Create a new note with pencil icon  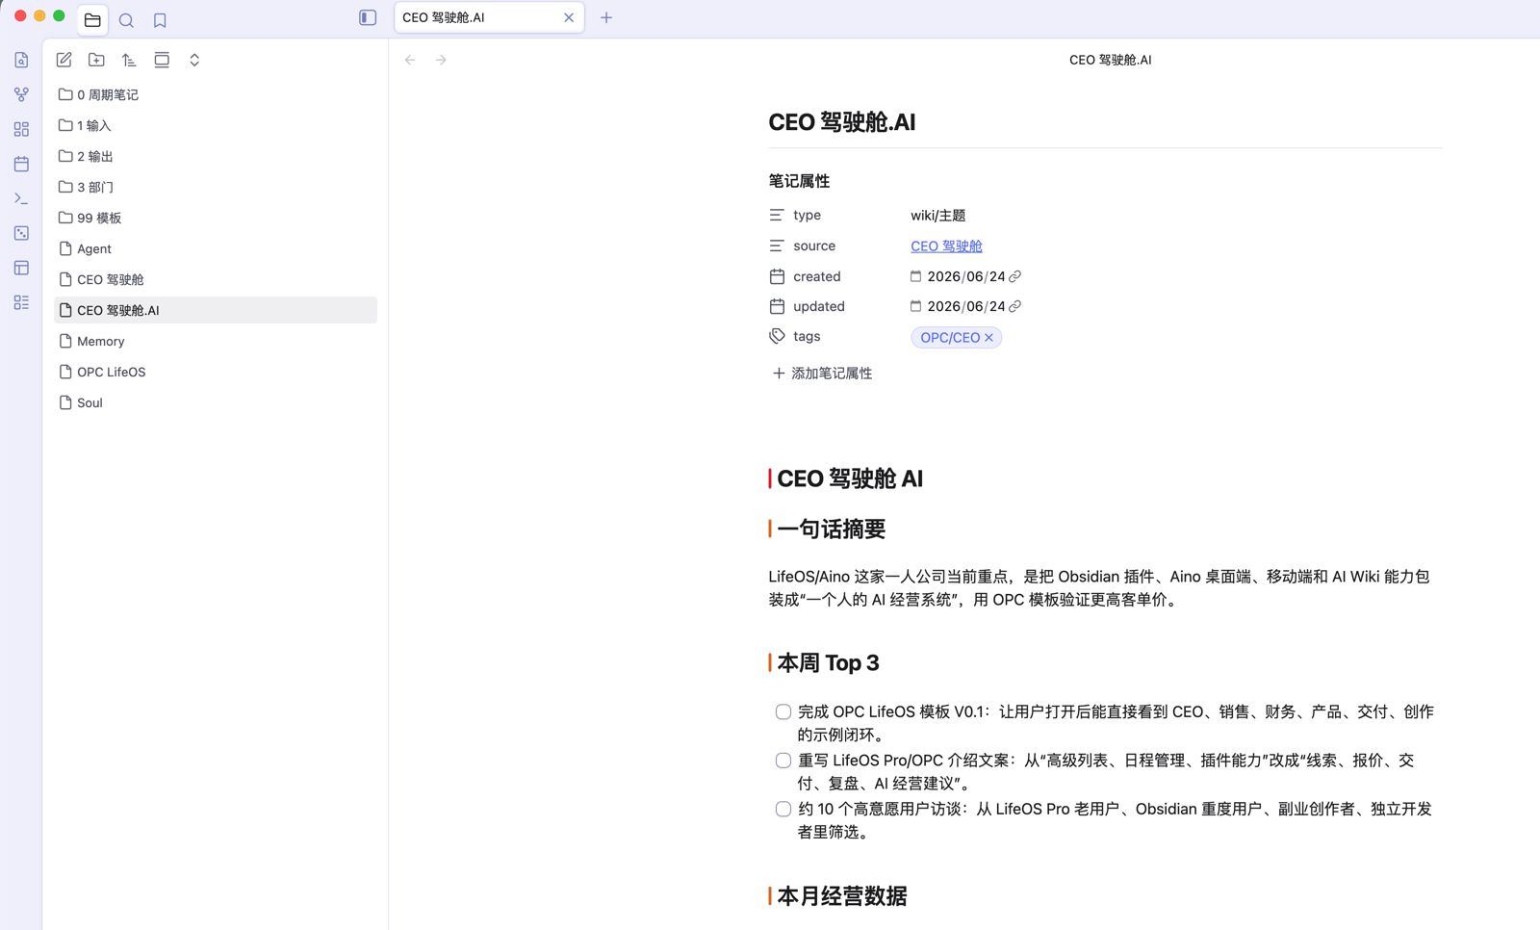(64, 60)
